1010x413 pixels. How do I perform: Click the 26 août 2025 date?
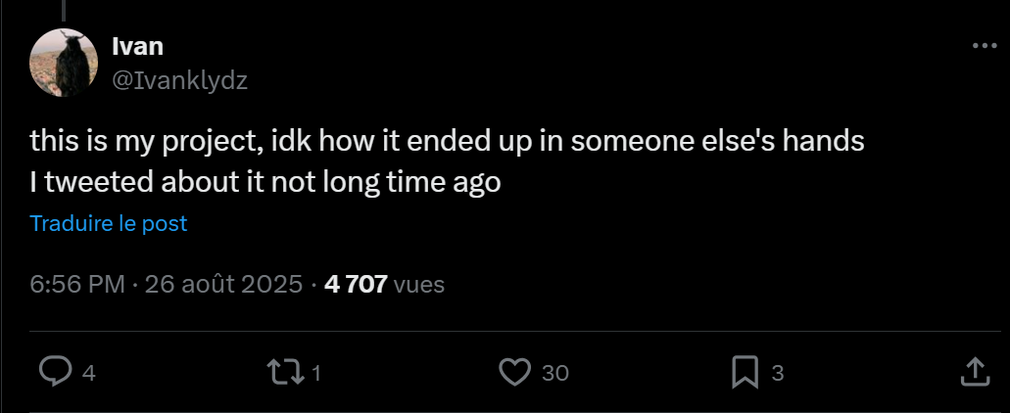(223, 285)
